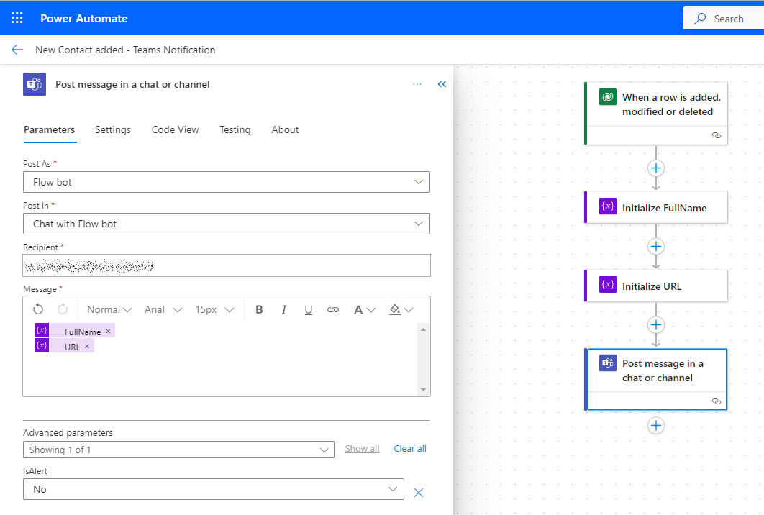Open the three-dot more options menu

417,84
